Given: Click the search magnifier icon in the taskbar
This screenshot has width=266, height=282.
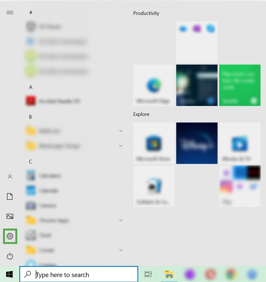Looking at the screenshot, I should coord(28,274).
